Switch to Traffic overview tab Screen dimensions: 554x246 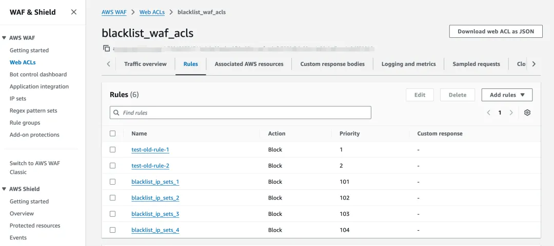[145, 64]
